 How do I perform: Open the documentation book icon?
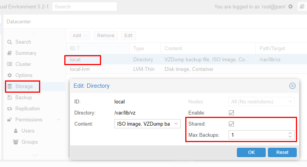point(300,7)
